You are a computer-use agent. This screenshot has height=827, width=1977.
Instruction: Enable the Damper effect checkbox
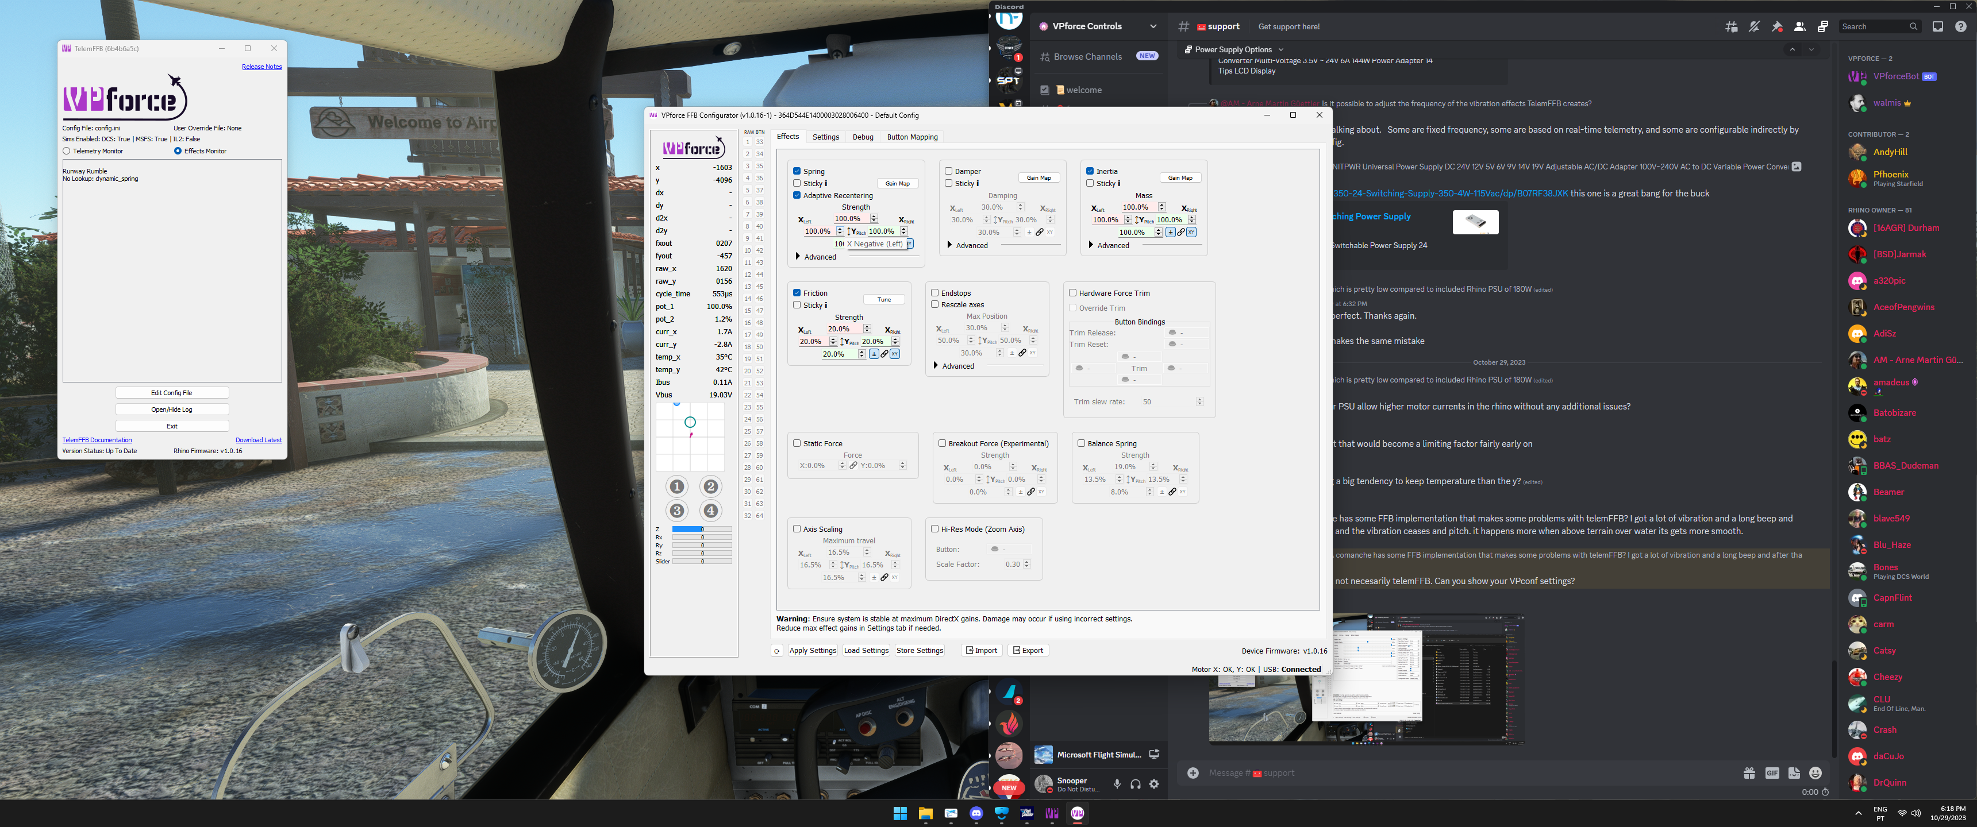pyautogui.click(x=949, y=171)
